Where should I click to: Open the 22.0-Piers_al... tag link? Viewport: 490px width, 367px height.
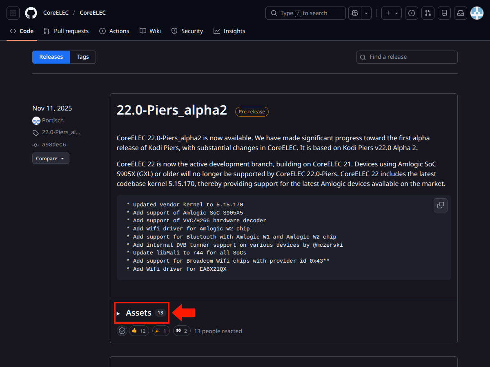click(61, 133)
